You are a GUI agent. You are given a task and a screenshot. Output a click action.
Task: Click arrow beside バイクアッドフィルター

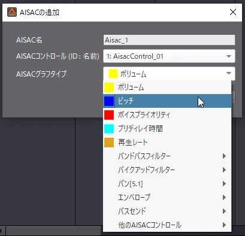[224, 170]
